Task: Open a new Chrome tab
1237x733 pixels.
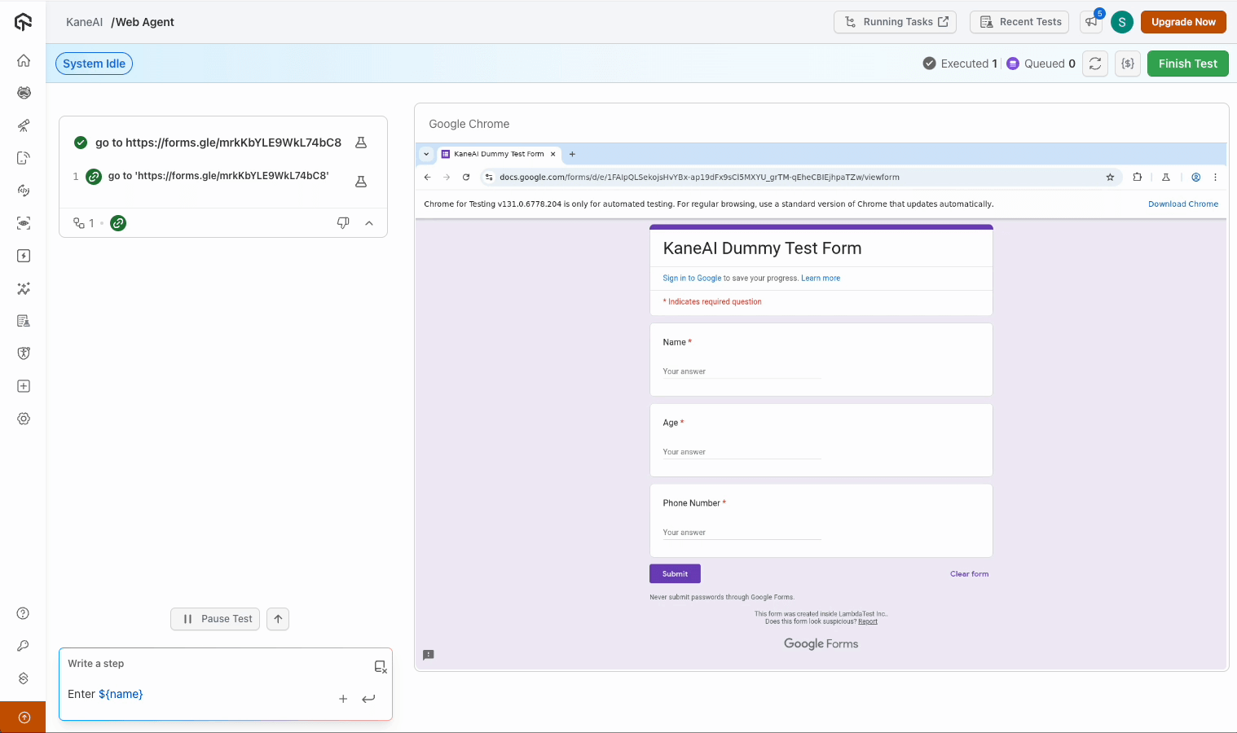Action: [572, 154]
